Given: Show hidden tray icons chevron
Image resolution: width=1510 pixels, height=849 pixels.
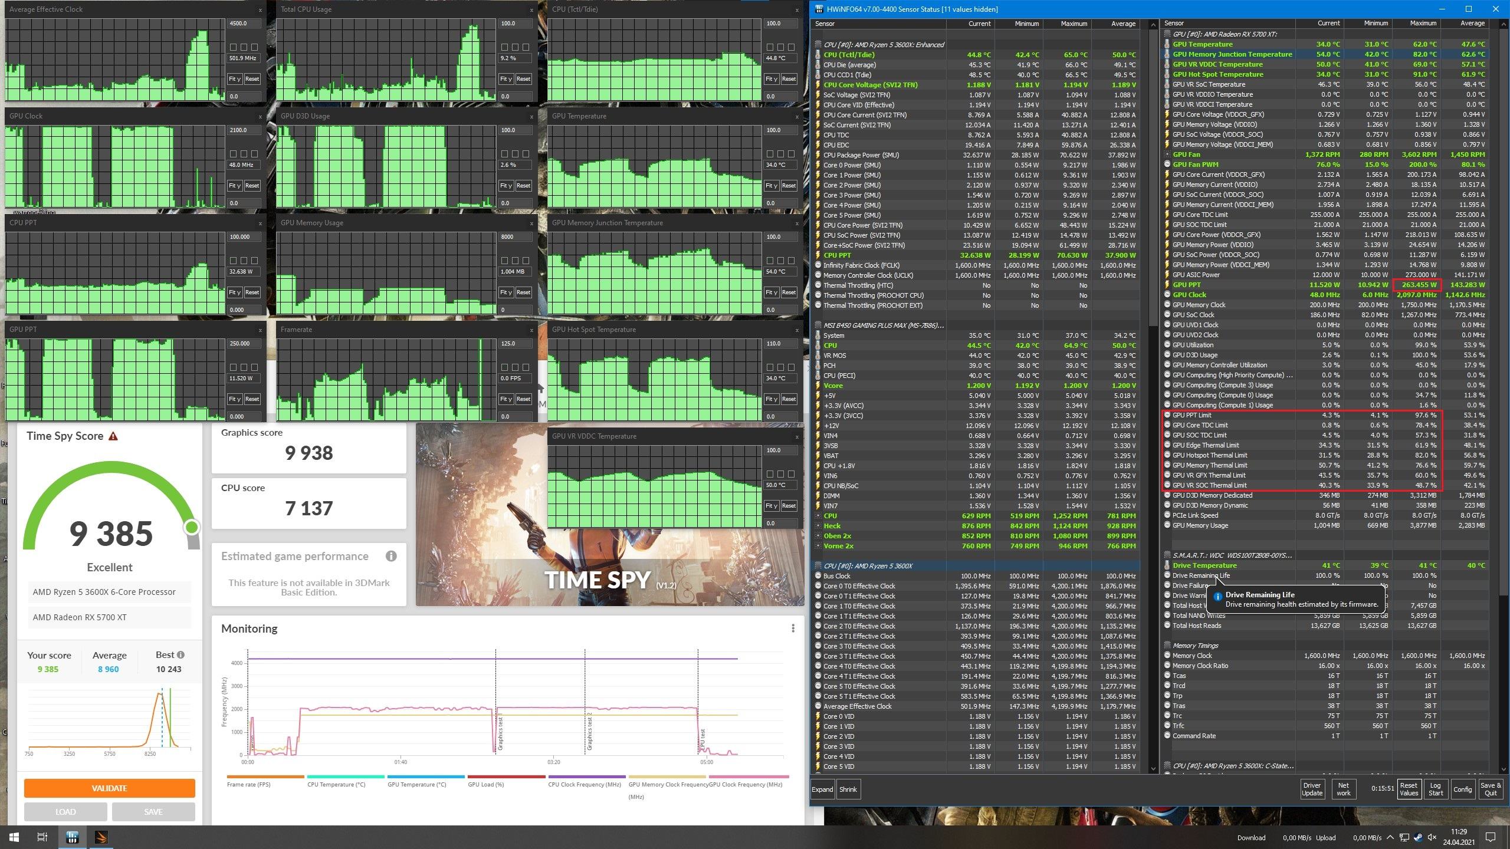Looking at the screenshot, I should click(1391, 837).
